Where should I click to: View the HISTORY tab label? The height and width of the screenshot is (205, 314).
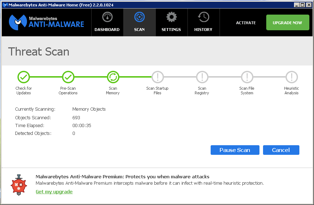click(x=203, y=30)
